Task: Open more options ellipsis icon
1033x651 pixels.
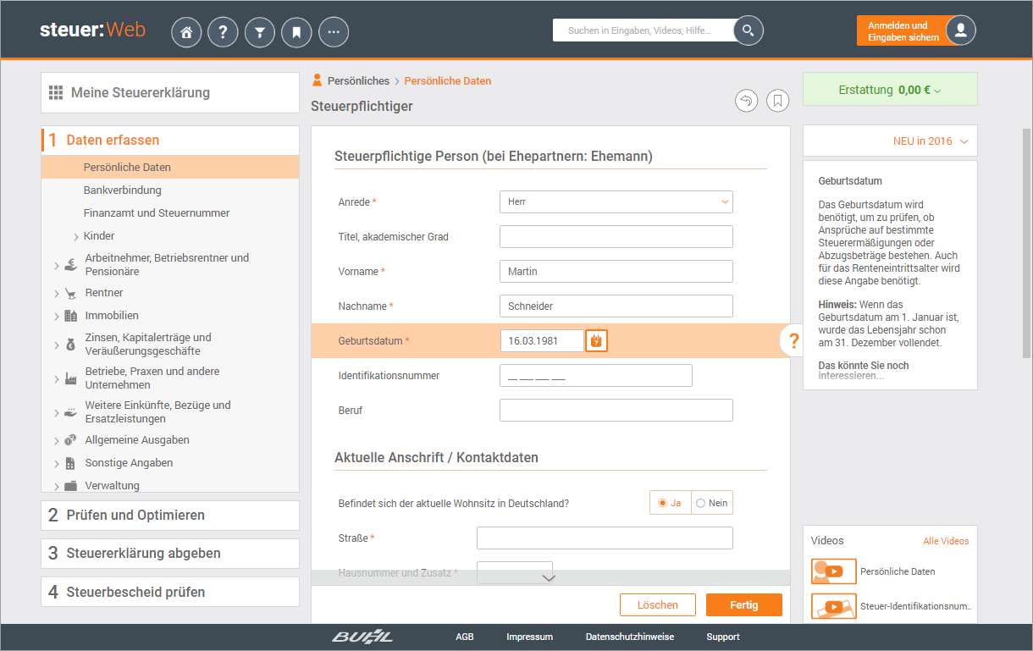Action: coord(334,32)
